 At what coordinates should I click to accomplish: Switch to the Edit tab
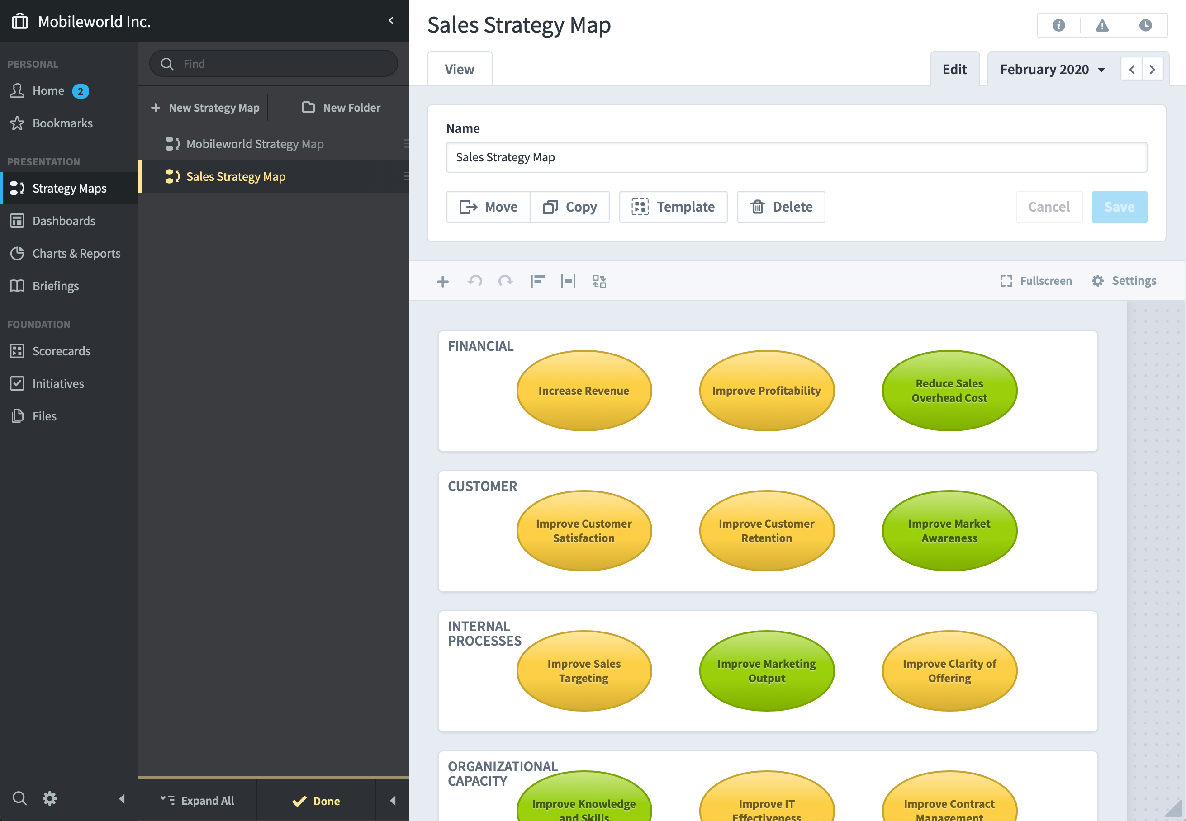(954, 70)
